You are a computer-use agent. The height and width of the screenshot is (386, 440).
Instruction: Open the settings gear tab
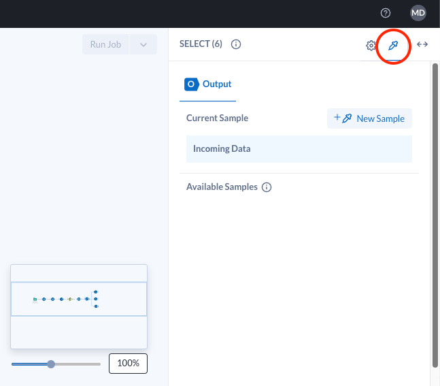click(x=371, y=45)
